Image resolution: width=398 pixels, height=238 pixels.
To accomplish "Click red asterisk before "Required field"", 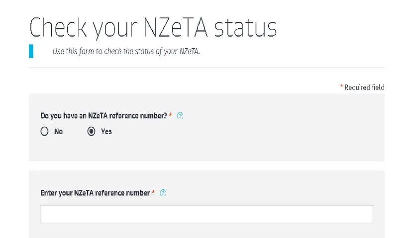I will 341,87.
